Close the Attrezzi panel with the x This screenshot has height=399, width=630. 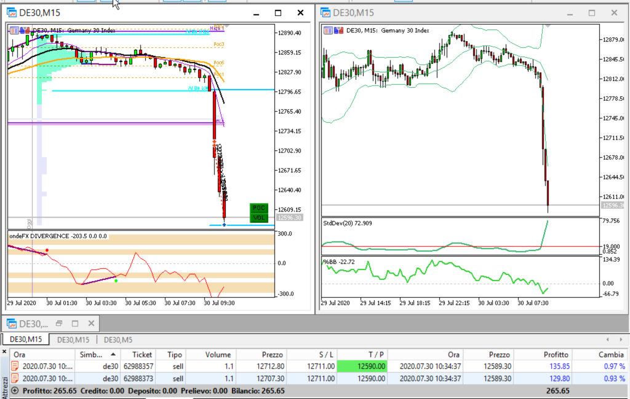click(x=4, y=352)
